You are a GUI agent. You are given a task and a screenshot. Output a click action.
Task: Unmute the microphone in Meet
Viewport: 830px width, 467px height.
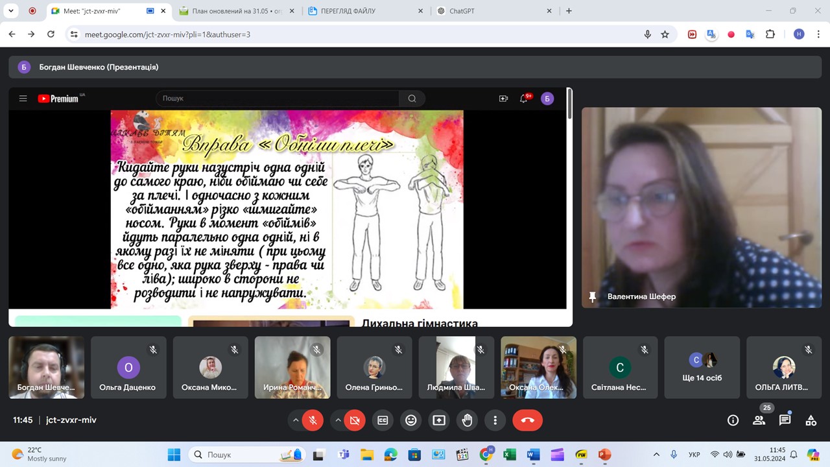point(313,420)
